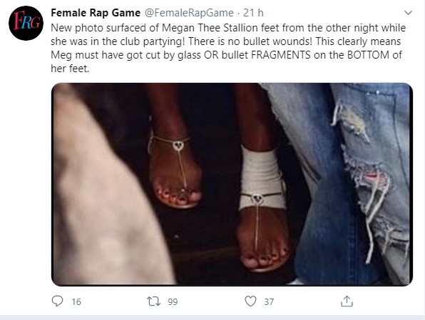The image size is (425, 320).
Task: Click the heart sandal on left foot
Action: click(175, 169)
